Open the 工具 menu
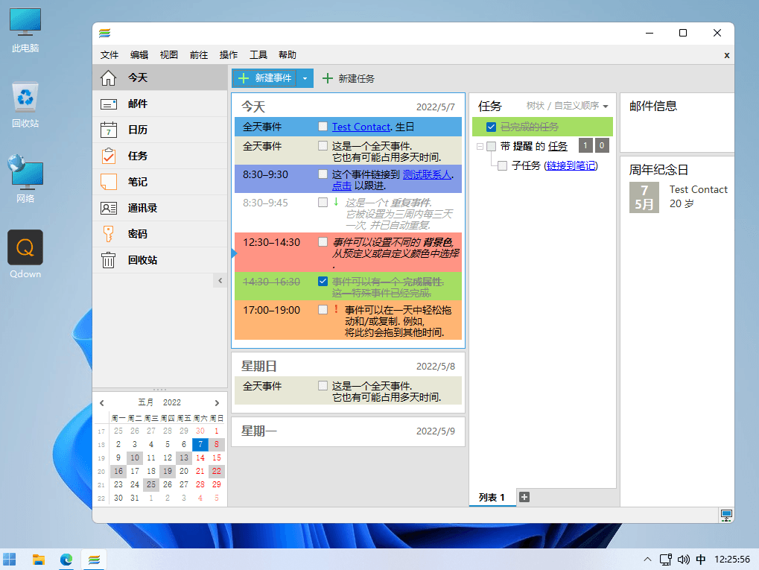 pyautogui.click(x=258, y=54)
